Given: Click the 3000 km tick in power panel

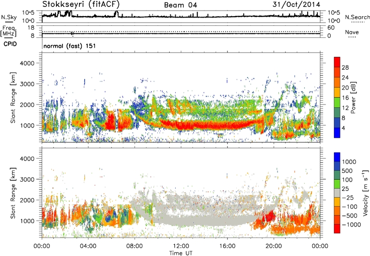Looking at the screenshot, I should (27, 84).
